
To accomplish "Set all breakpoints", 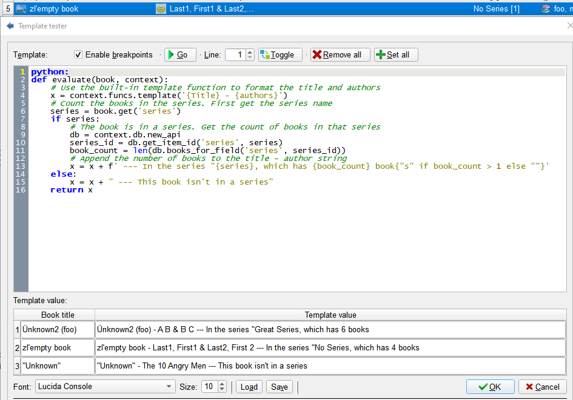I will [x=396, y=55].
